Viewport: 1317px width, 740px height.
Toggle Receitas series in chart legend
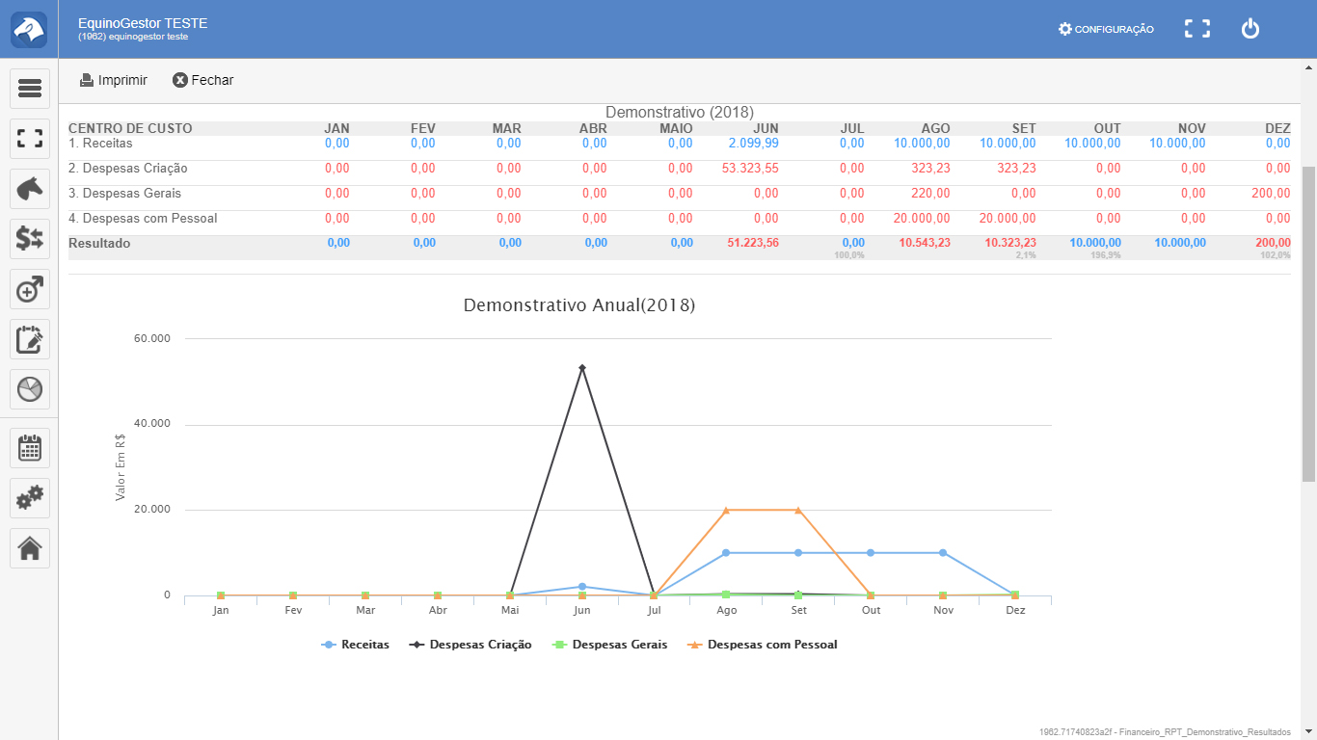click(355, 645)
